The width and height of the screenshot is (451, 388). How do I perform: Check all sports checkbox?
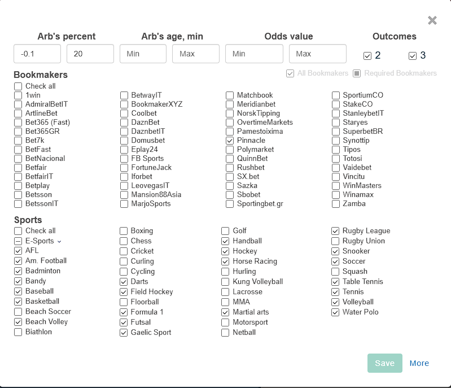[19, 231]
